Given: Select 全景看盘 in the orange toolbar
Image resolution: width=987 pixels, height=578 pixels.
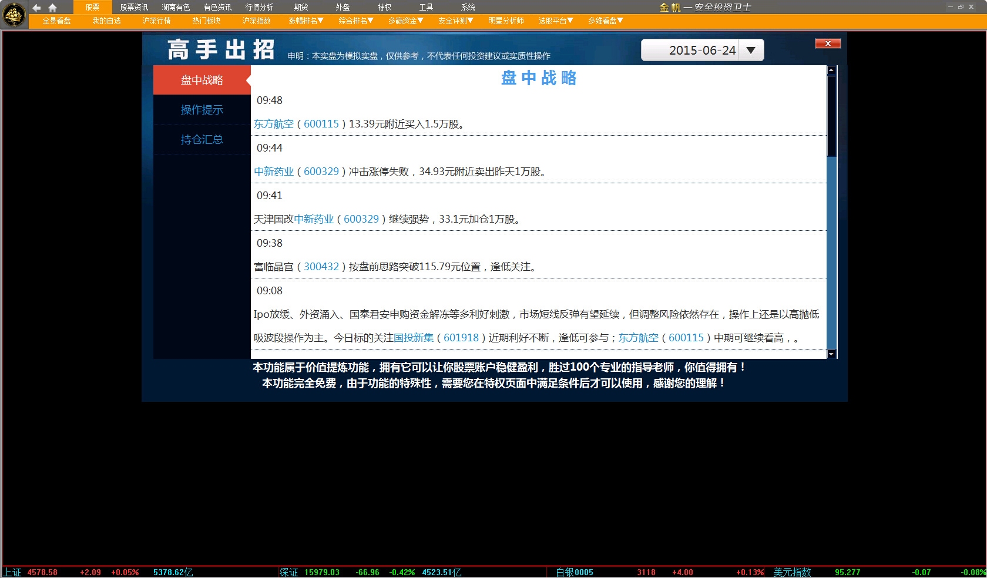Looking at the screenshot, I should point(56,21).
